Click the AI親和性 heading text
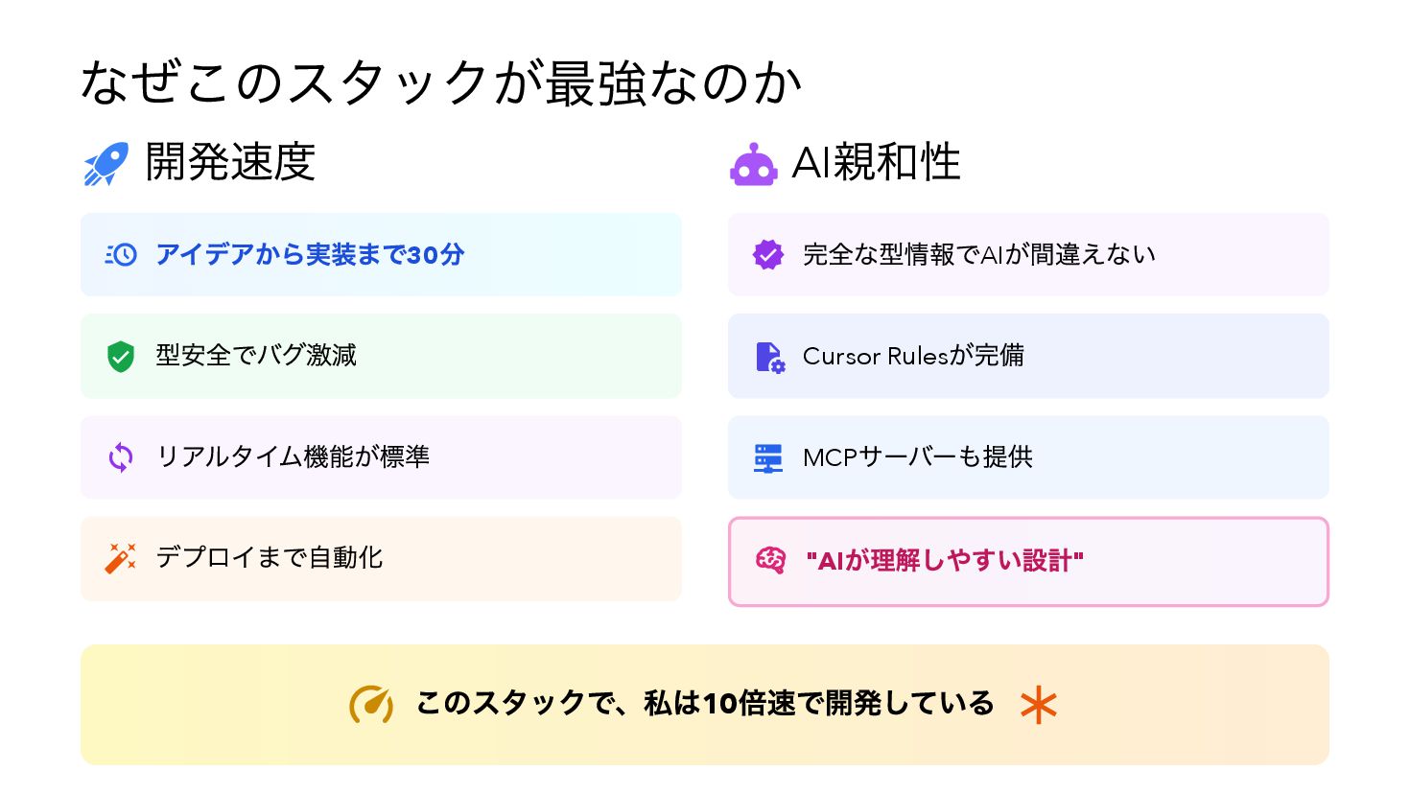The width and height of the screenshot is (1410, 794). (876, 163)
